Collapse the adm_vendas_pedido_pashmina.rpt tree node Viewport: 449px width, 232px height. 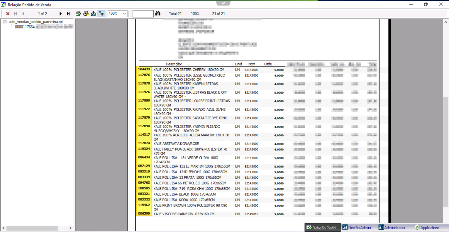5,22
